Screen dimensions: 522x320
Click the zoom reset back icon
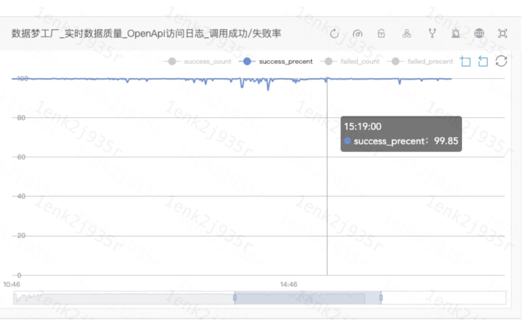coord(483,61)
